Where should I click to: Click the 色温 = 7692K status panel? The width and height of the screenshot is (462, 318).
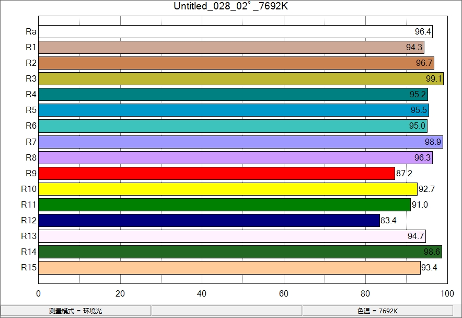(x=377, y=311)
